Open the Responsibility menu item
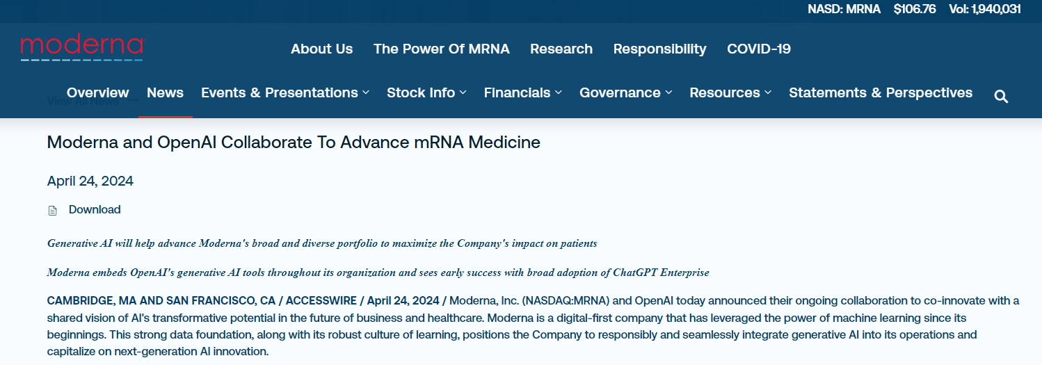1042x365 pixels. point(659,49)
